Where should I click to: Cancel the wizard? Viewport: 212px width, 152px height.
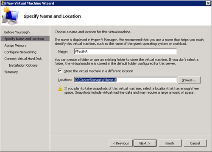[195, 143]
